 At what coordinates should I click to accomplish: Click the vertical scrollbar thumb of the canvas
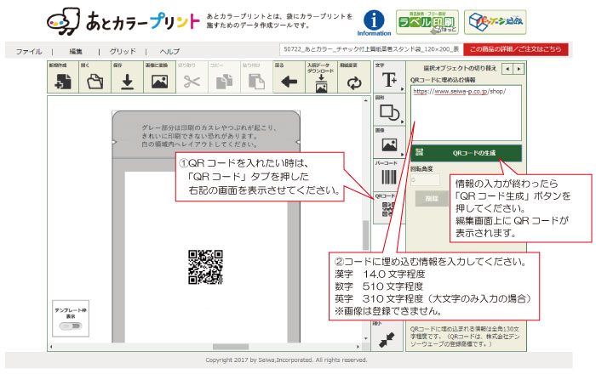[x=365, y=235]
